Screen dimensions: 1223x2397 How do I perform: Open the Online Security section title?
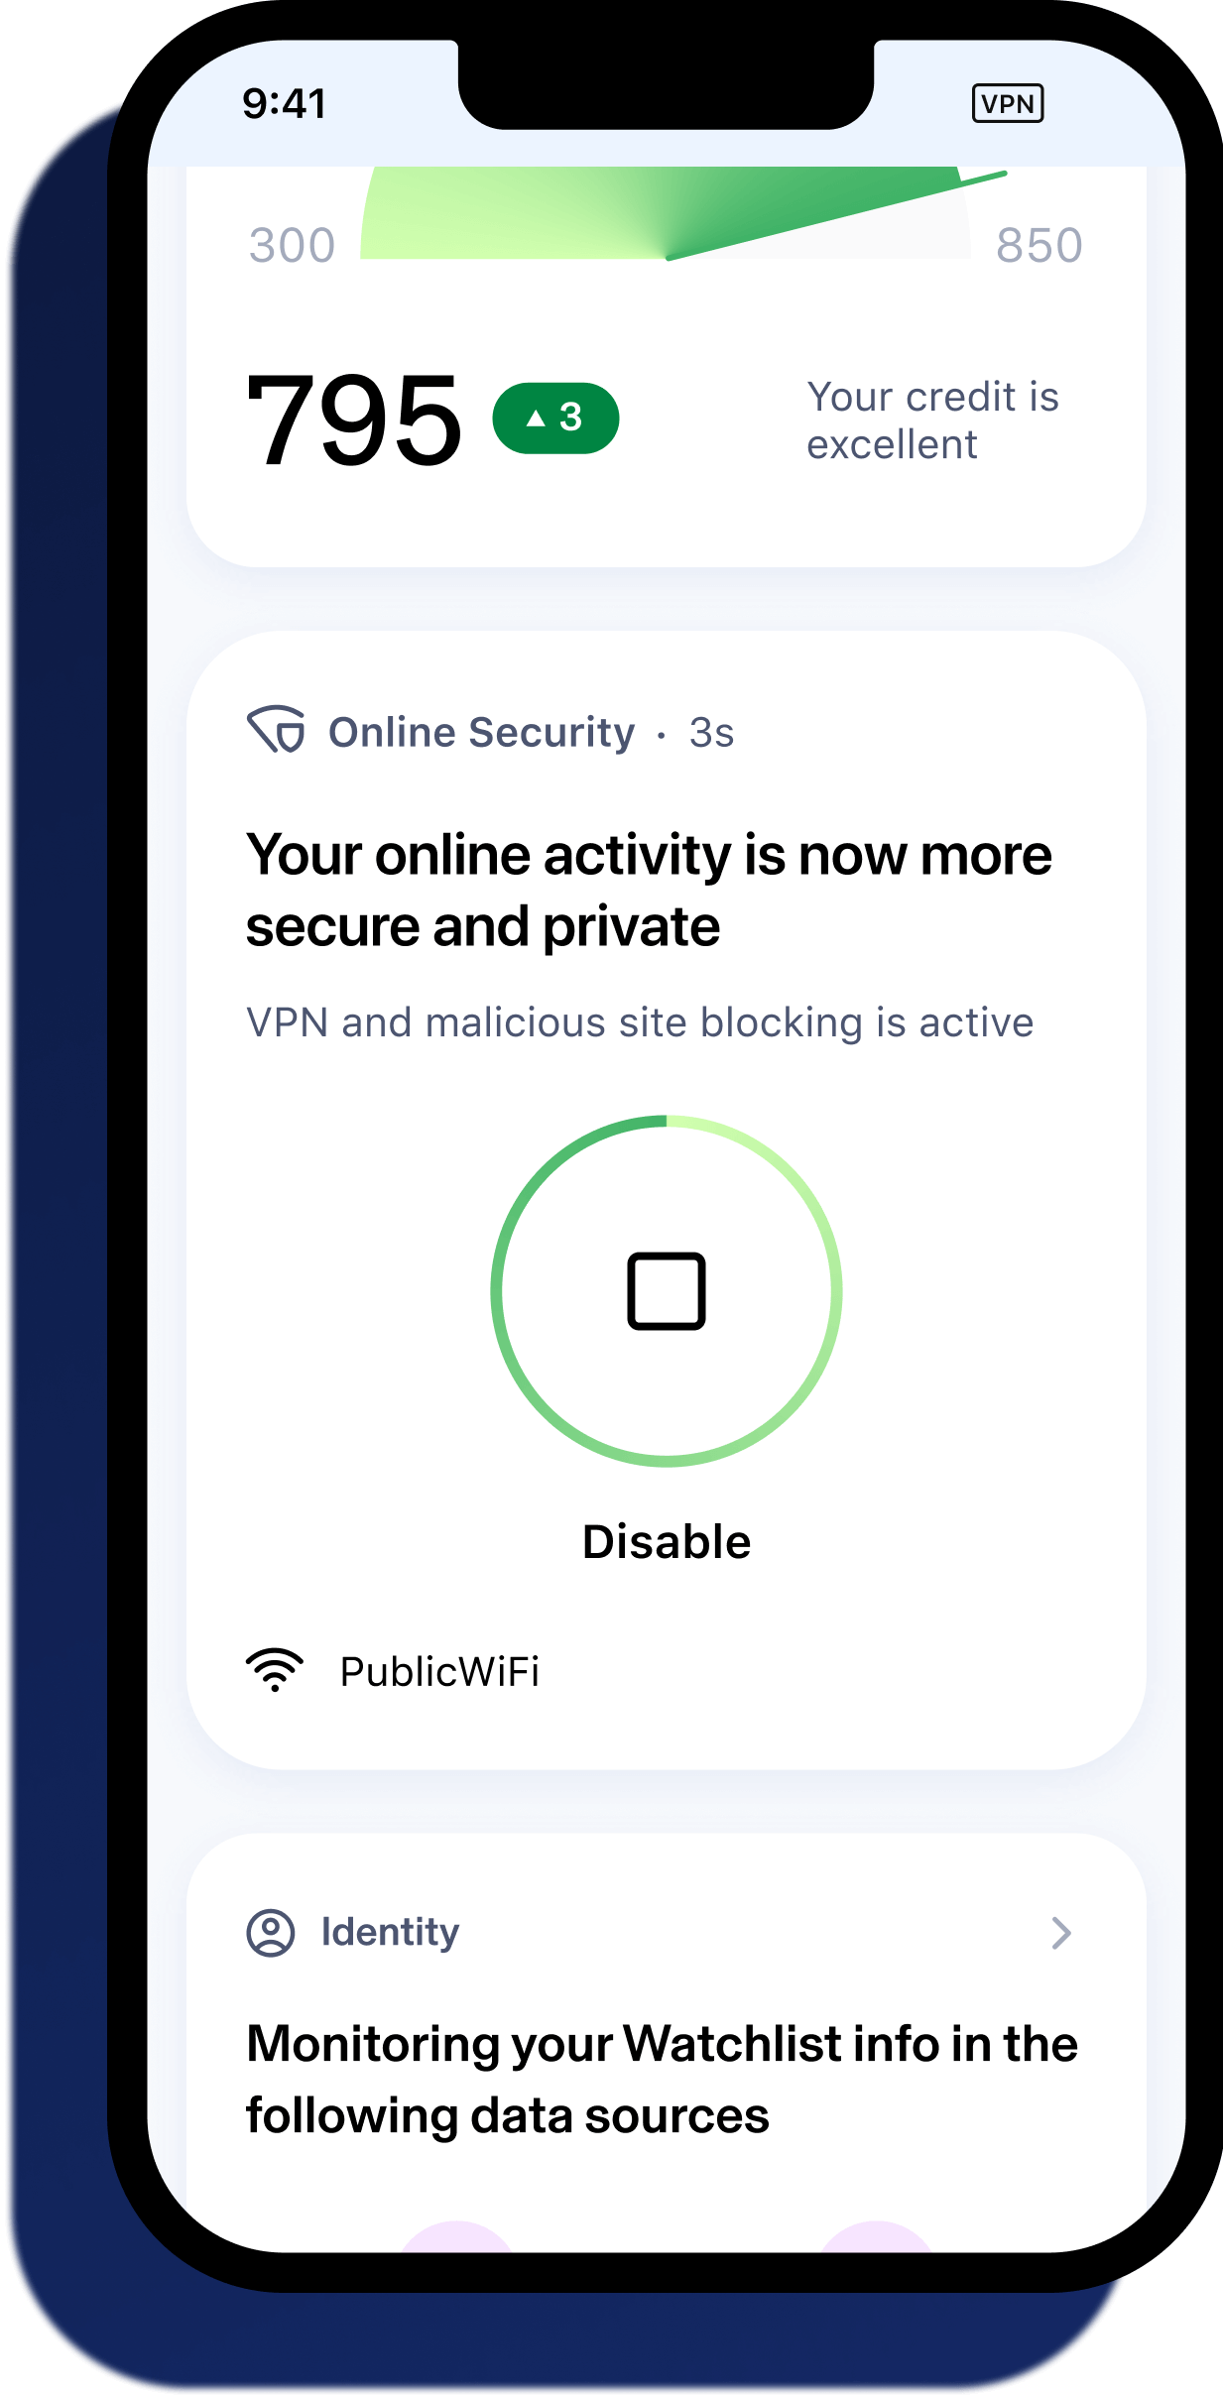(x=481, y=732)
